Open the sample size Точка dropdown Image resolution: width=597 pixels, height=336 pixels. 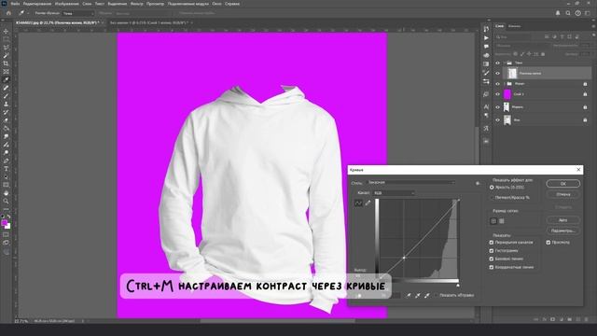click(x=78, y=13)
